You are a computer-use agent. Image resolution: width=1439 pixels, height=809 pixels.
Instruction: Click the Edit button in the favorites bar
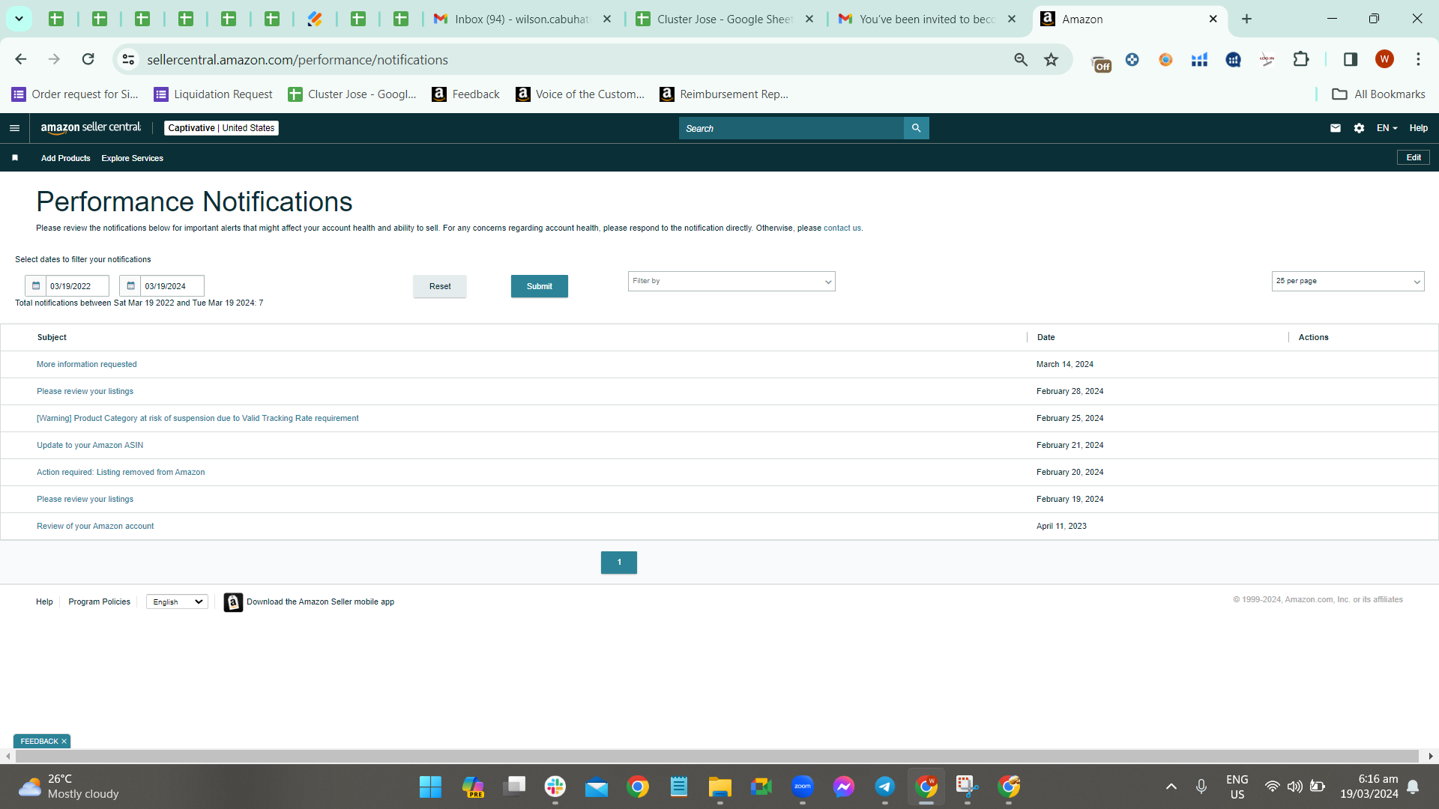(x=1414, y=157)
